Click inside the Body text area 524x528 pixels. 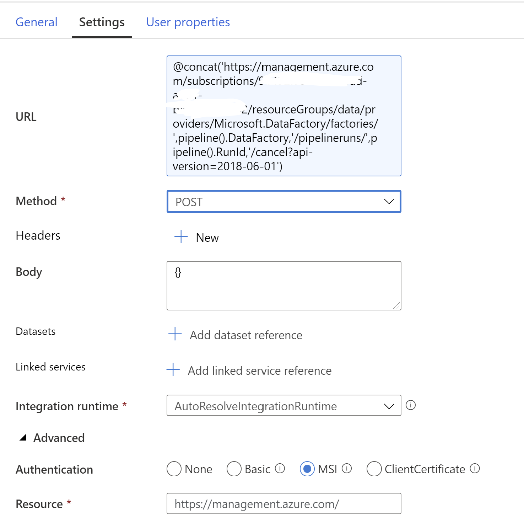(x=284, y=286)
